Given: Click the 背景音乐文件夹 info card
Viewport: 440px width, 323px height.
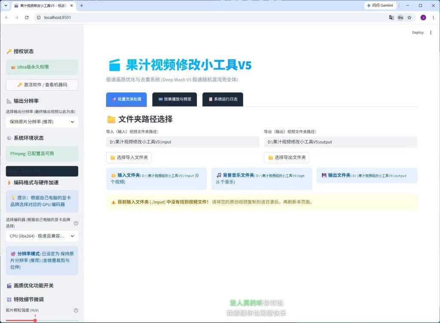Looking at the screenshot, I should (262, 179).
